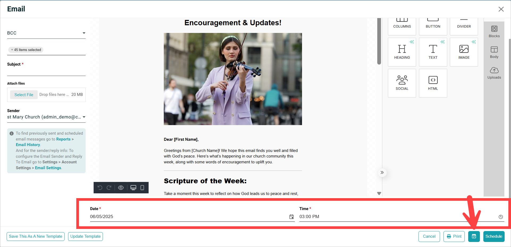Image resolution: width=511 pixels, height=247 pixels.
Task: Open the Uploads tab
Action: [494, 73]
